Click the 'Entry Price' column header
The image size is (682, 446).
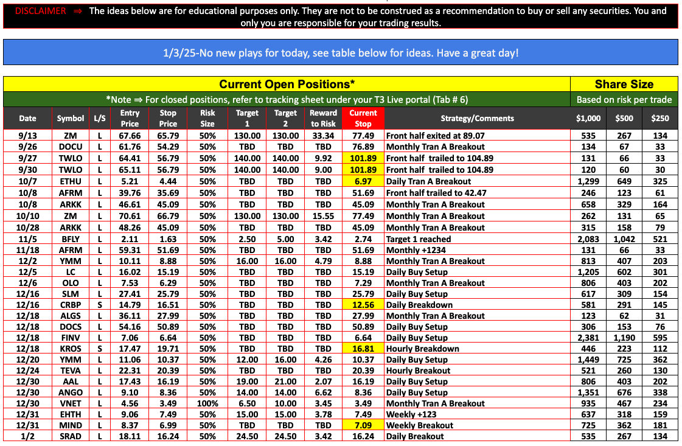tap(130, 118)
